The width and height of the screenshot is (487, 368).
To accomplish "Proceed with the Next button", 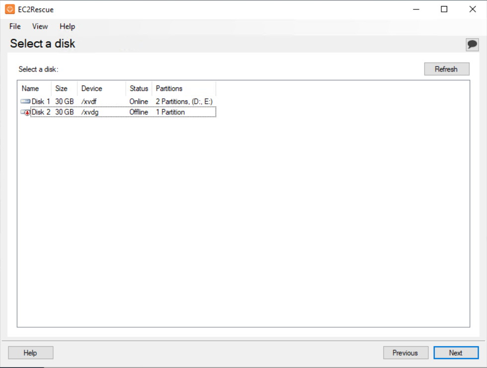I will pyautogui.click(x=456, y=353).
